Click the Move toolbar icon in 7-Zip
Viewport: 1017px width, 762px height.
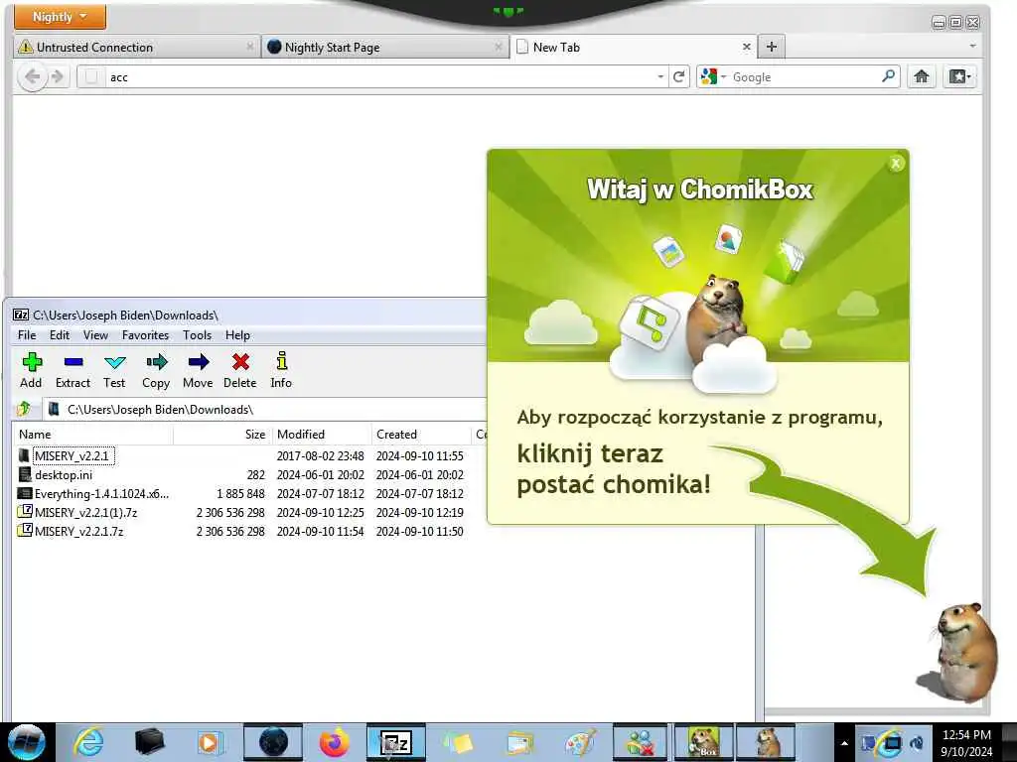[x=198, y=370]
